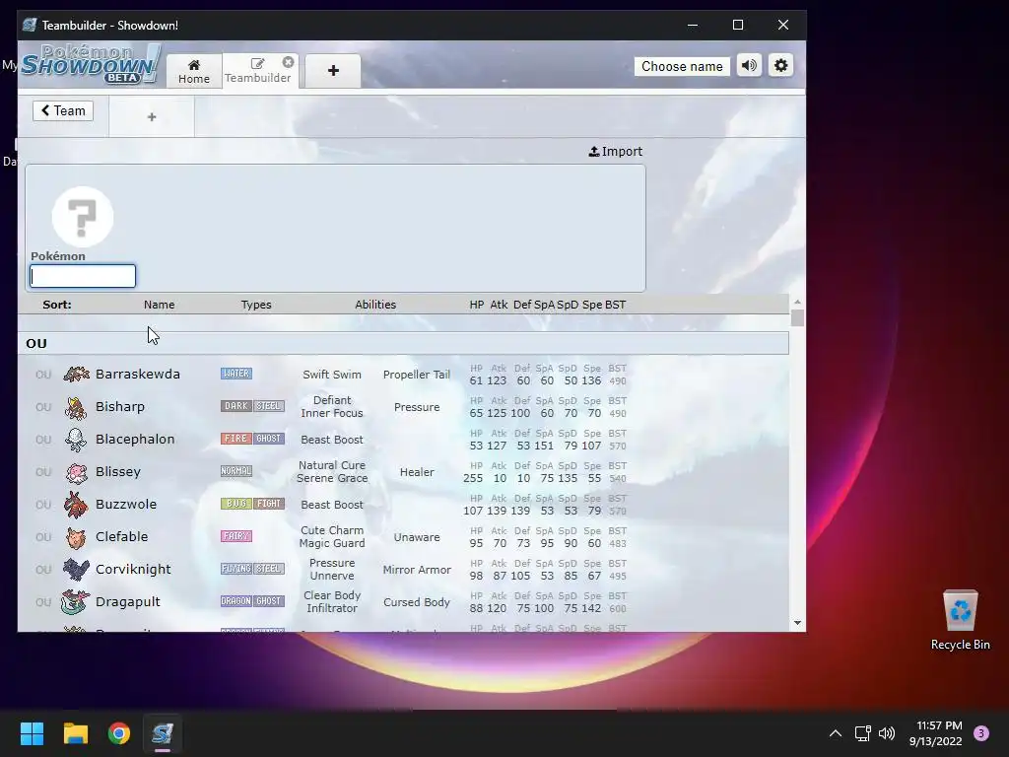Click the Import link

tap(616, 151)
